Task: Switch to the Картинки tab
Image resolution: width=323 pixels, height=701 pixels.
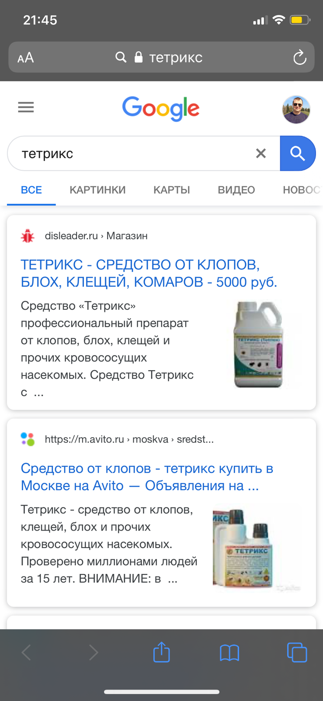Action: 97,190
